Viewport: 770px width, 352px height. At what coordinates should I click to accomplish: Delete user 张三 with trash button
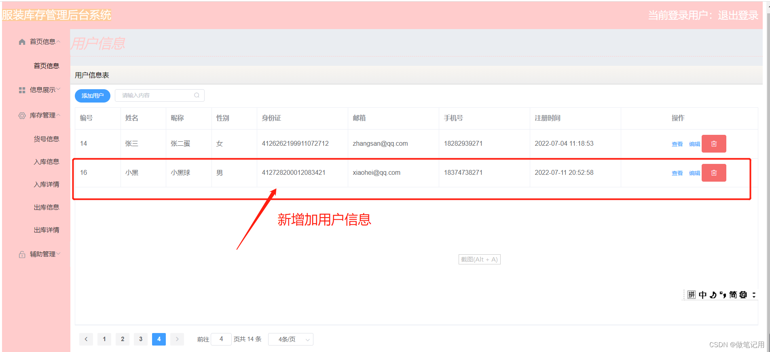pos(714,144)
